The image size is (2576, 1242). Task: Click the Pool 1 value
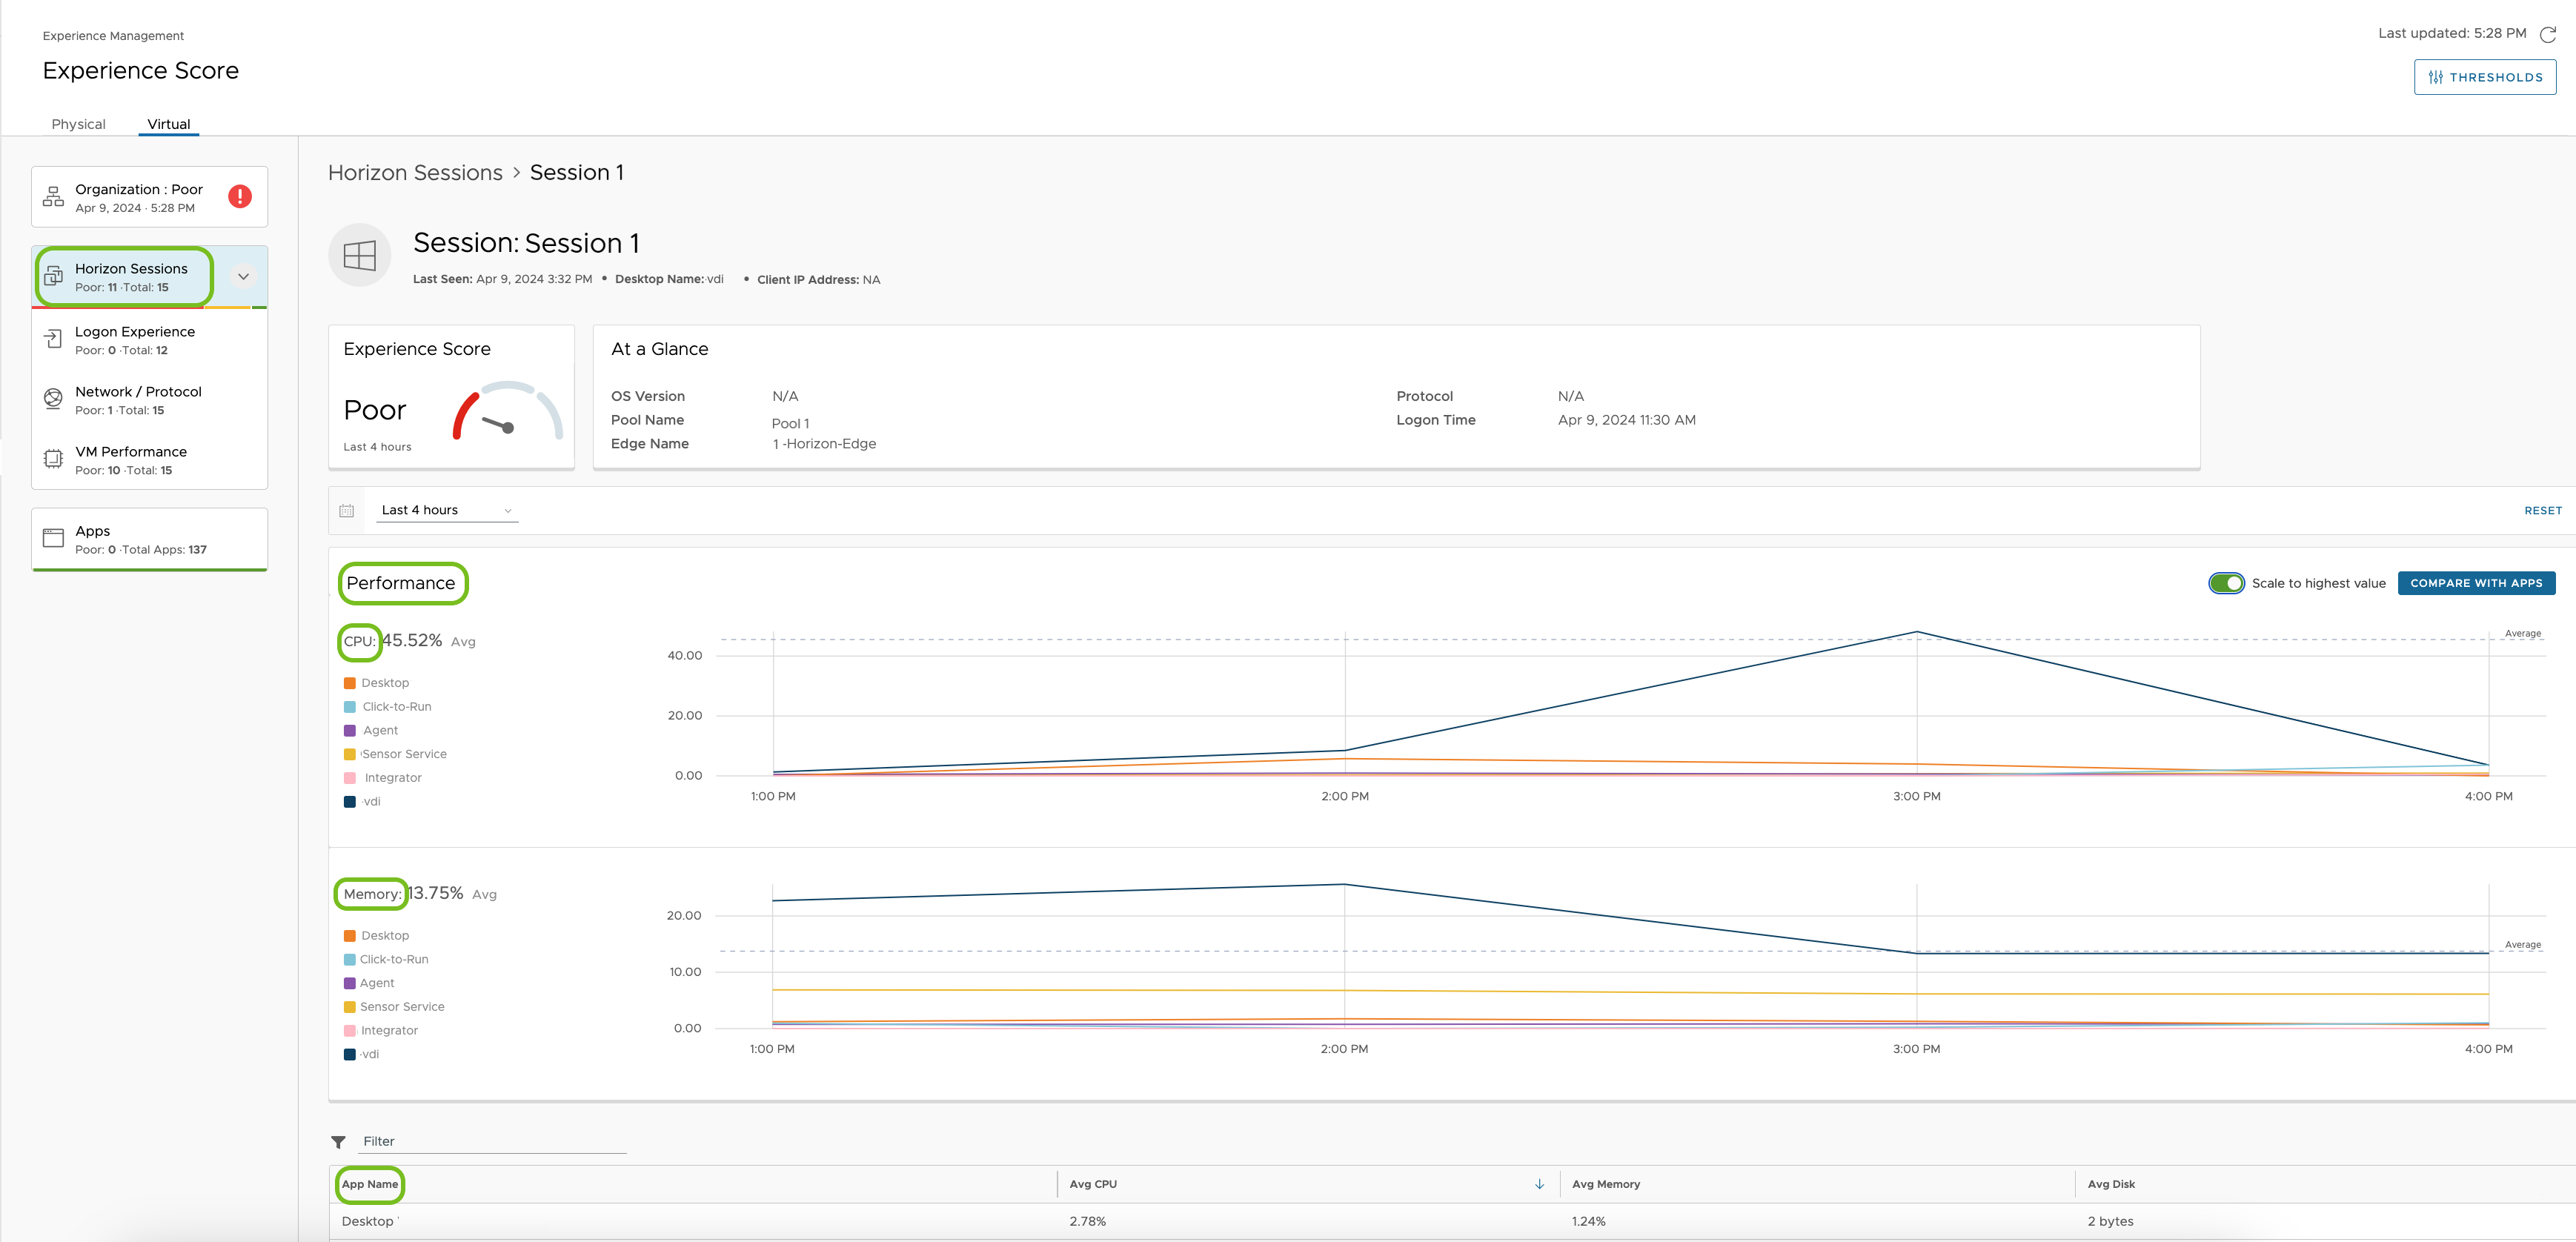tap(790, 424)
